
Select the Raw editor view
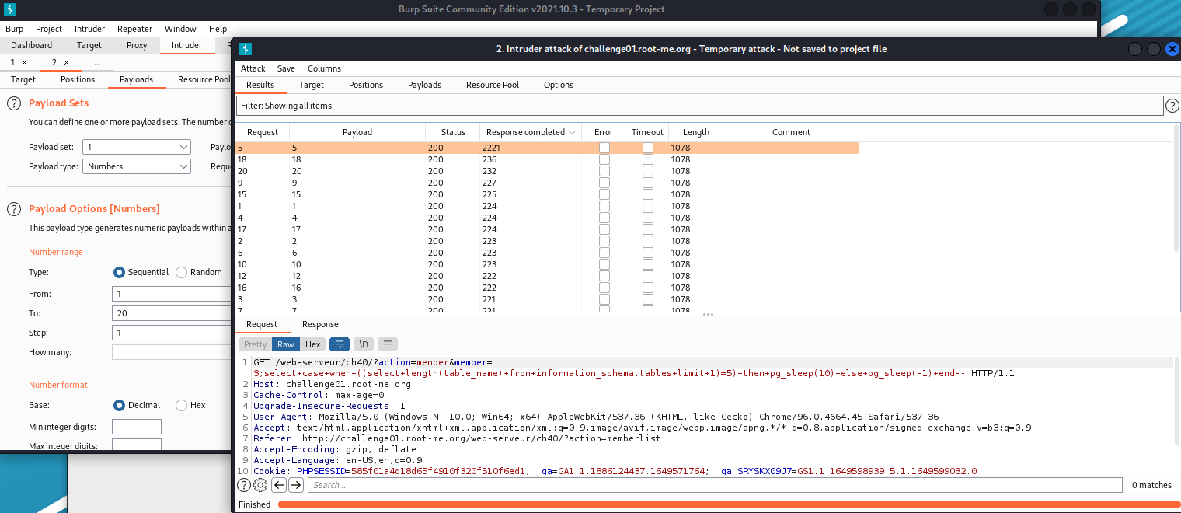286,344
